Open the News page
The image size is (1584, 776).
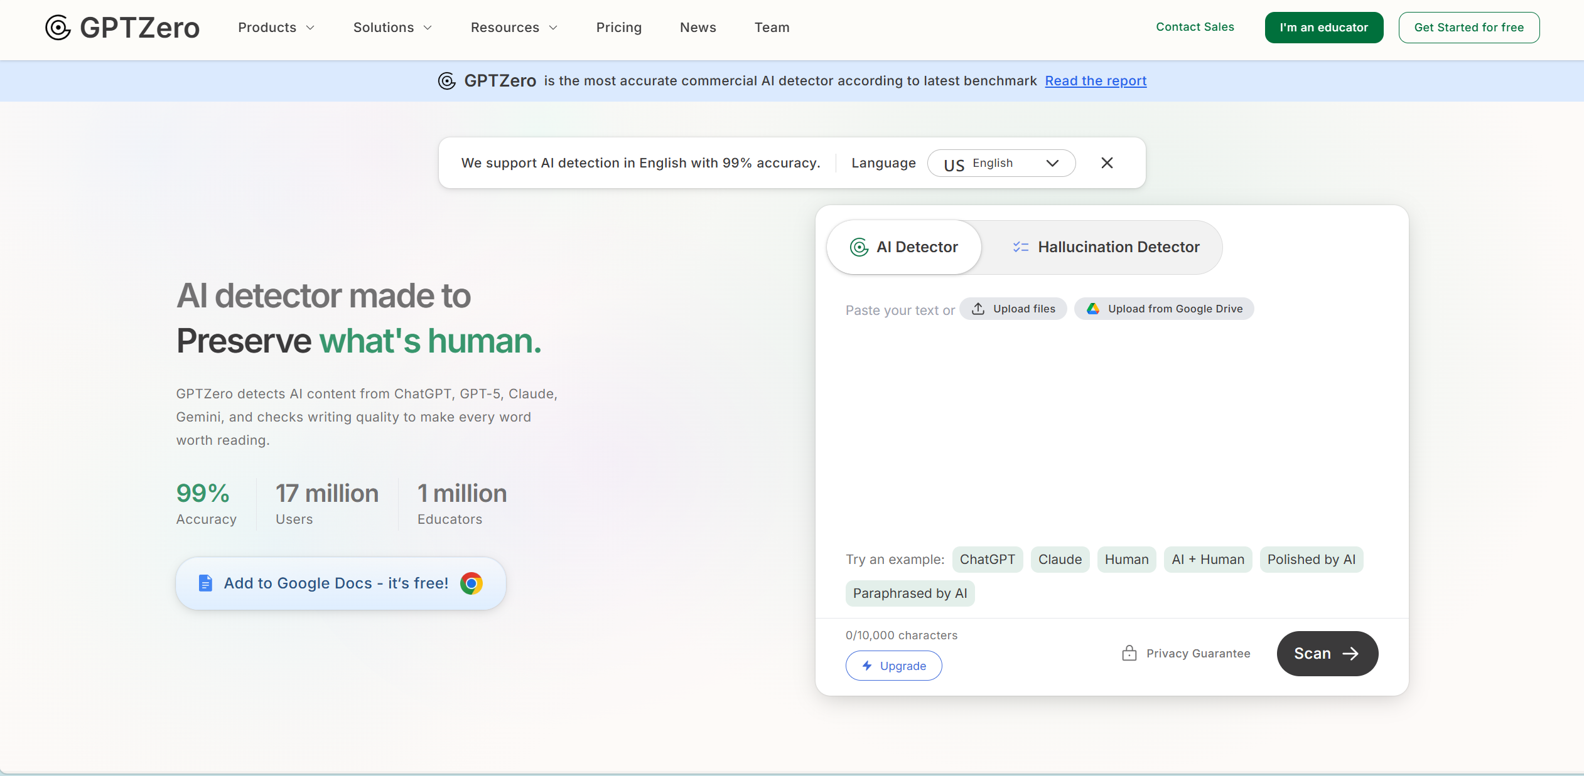click(x=698, y=28)
